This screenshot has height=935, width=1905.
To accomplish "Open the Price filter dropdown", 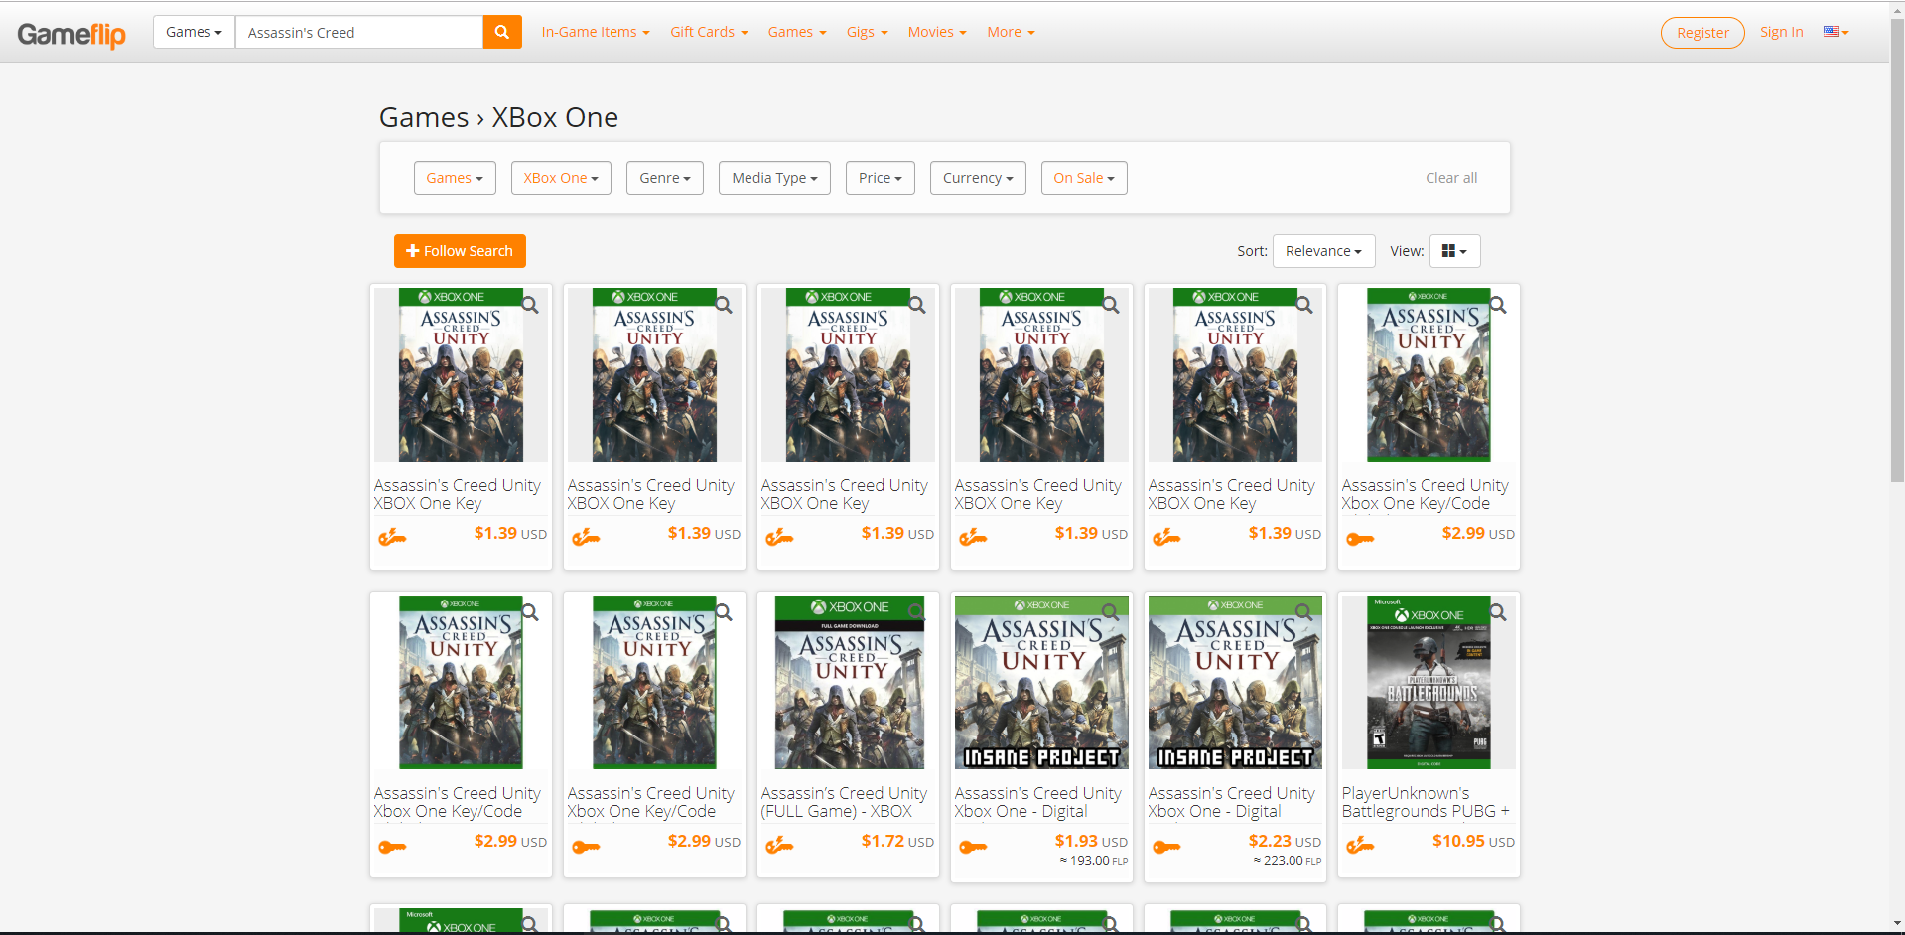I will [x=881, y=178].
